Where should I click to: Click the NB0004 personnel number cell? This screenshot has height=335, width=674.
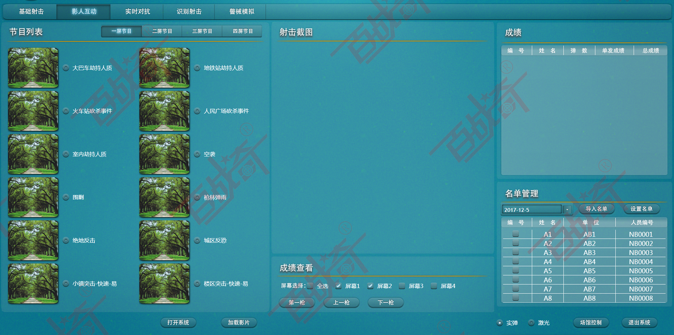pos(641,262)
